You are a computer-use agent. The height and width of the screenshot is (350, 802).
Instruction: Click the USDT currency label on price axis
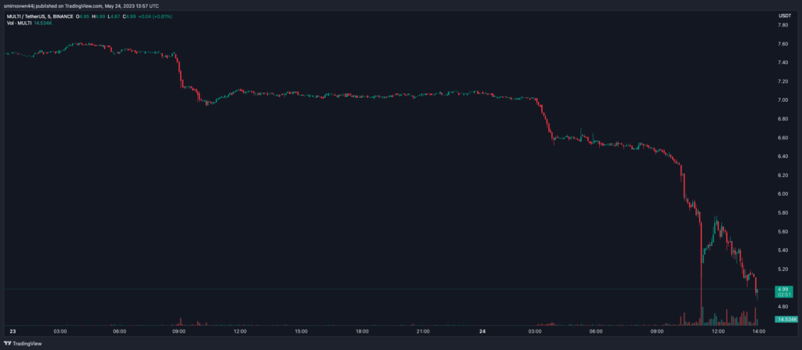click(785, 16)
